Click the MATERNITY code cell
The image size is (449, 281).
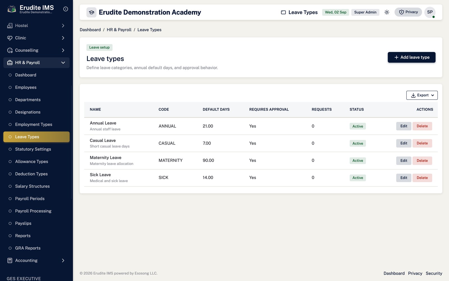point(171,160)
